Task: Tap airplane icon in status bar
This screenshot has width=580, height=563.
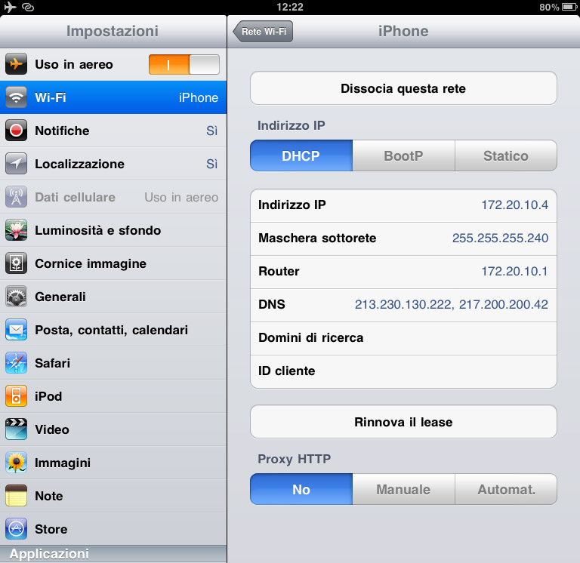Action: 10,7
